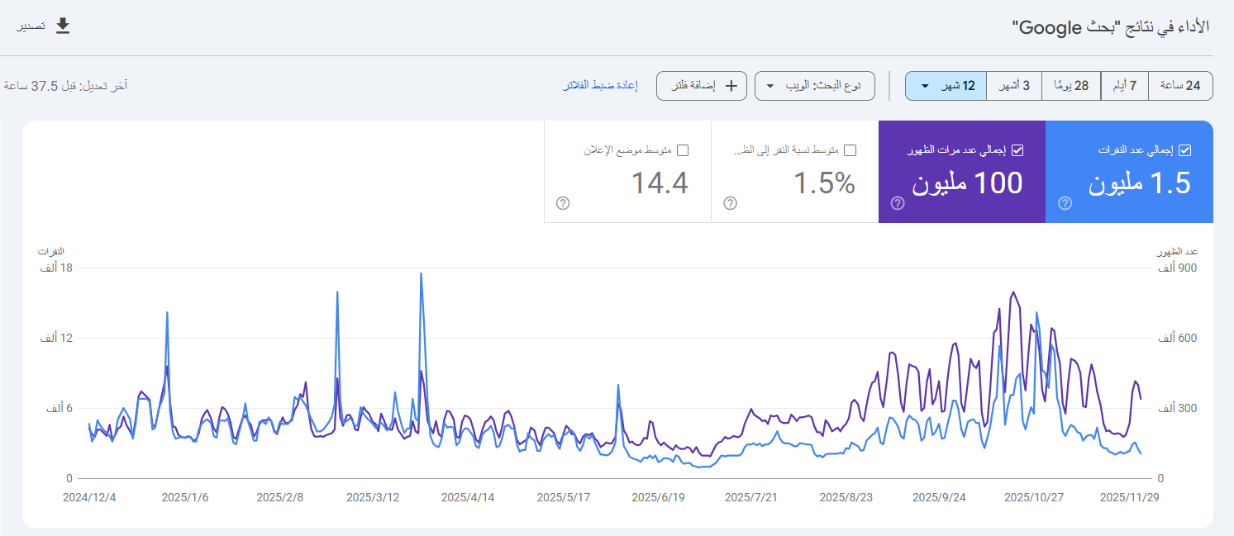Click the reset filters link
Image resolution: width=1234 pixels, height=536 pixels.
click(x=600, y=86)
